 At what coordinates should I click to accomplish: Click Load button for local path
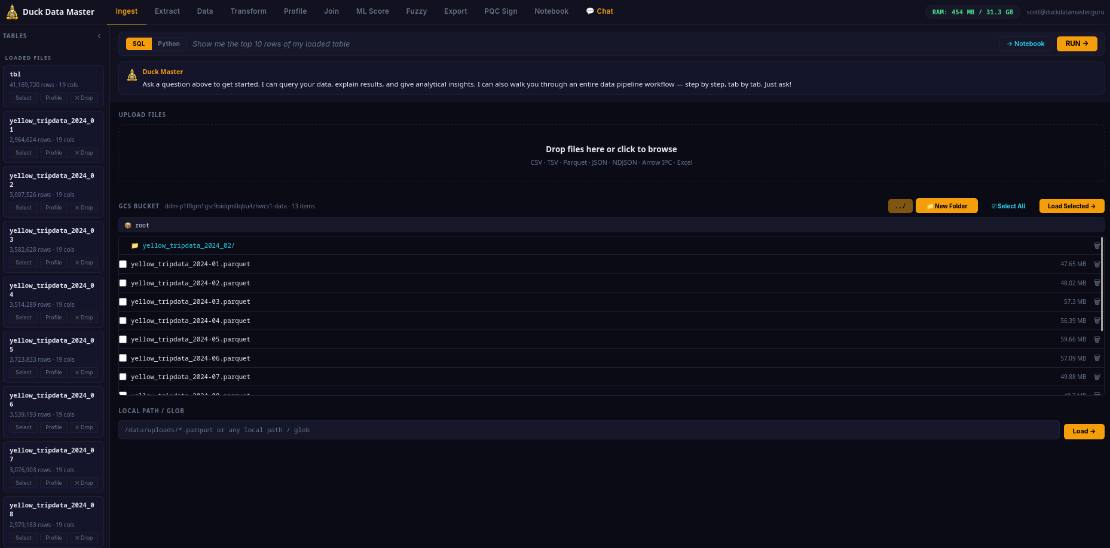[1084, 431]
